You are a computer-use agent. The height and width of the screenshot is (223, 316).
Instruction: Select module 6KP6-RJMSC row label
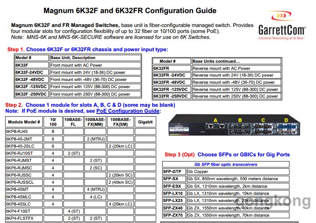(24, 168)
